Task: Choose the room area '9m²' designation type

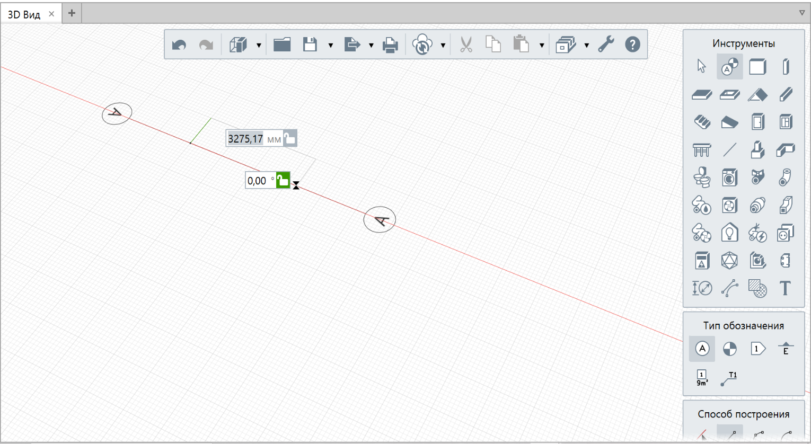Action: (702, 378)
